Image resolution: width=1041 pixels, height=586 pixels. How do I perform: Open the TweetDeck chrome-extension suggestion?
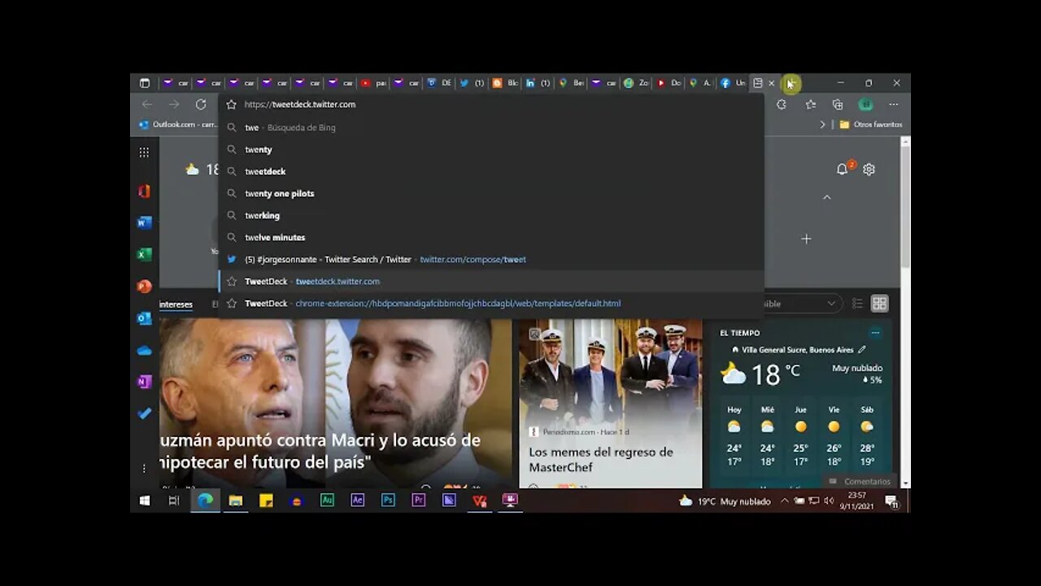(x=491, y=304)
